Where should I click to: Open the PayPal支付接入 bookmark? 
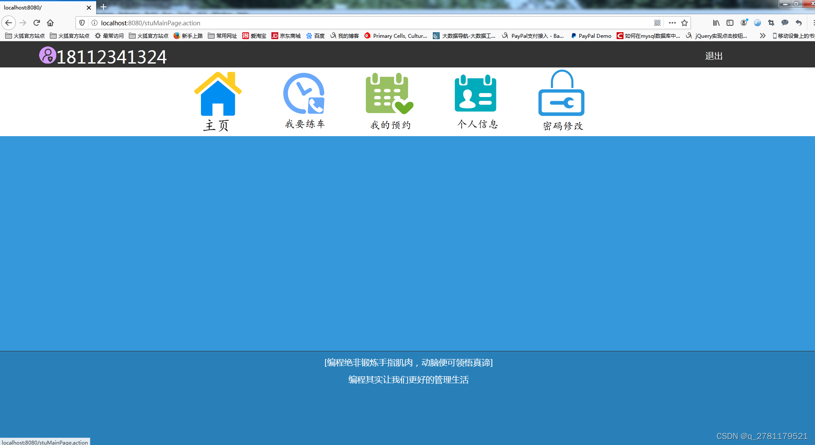click(533, 36)
